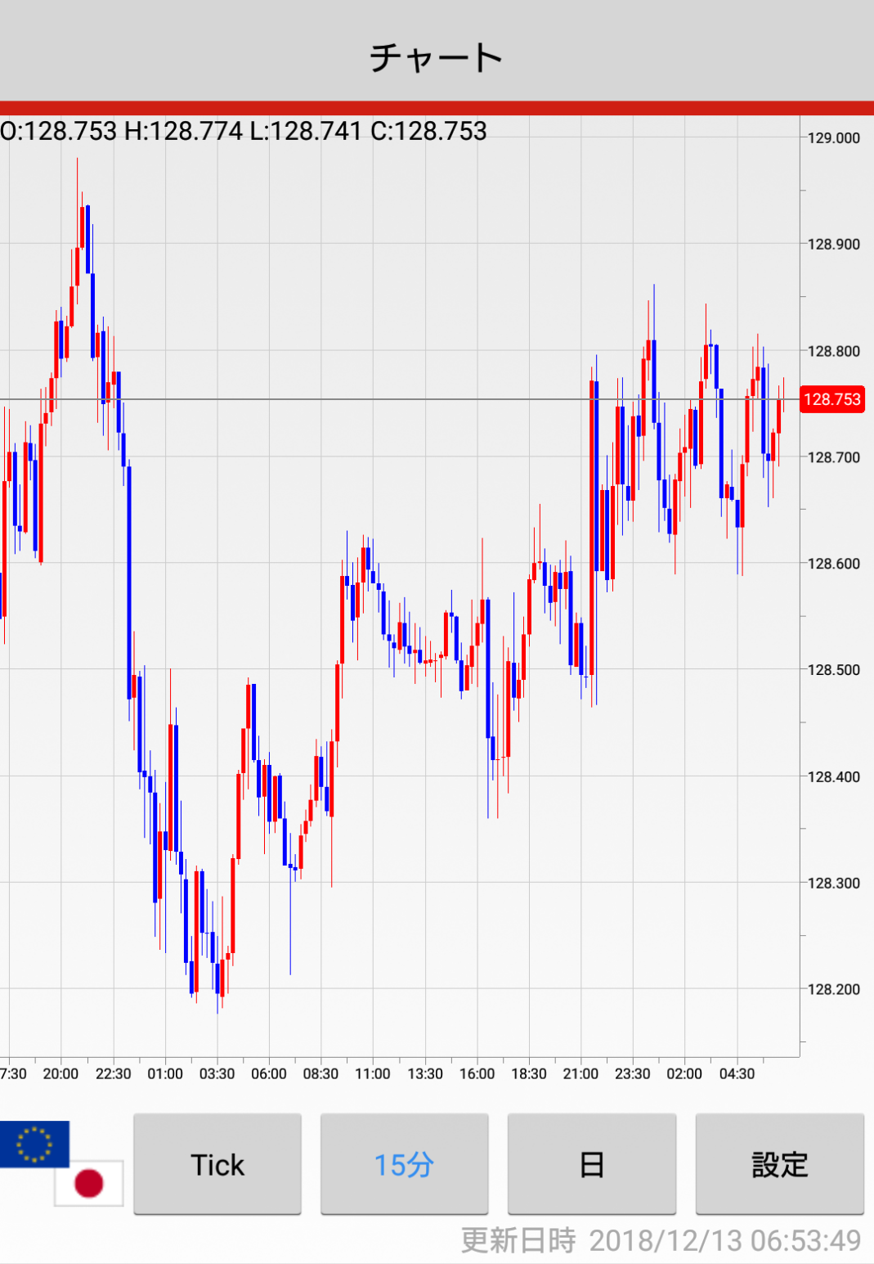Tap the Japan flag icon
The height and width of the screenshot is (1264, 874).
[89, 1183]
